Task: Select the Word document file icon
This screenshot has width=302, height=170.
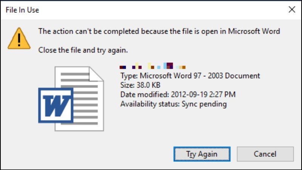Action: [71, 99]
